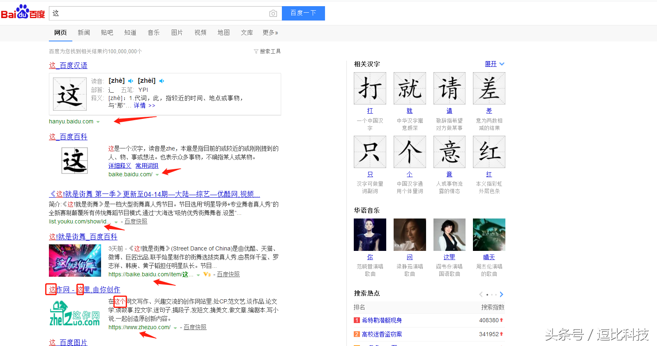
Task: Switch to the 视频 tab
Action: 201,32
